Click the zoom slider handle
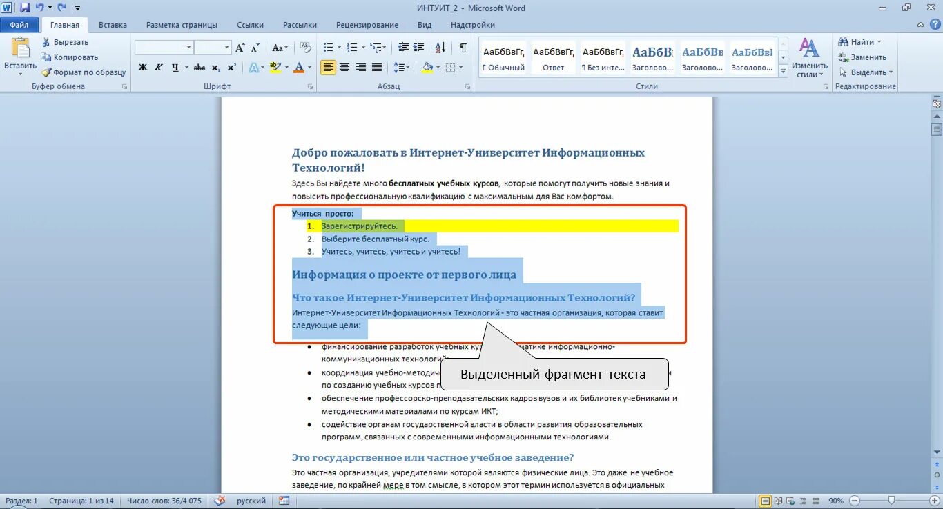This screenshot has width=943, height=509. [892, 501]
